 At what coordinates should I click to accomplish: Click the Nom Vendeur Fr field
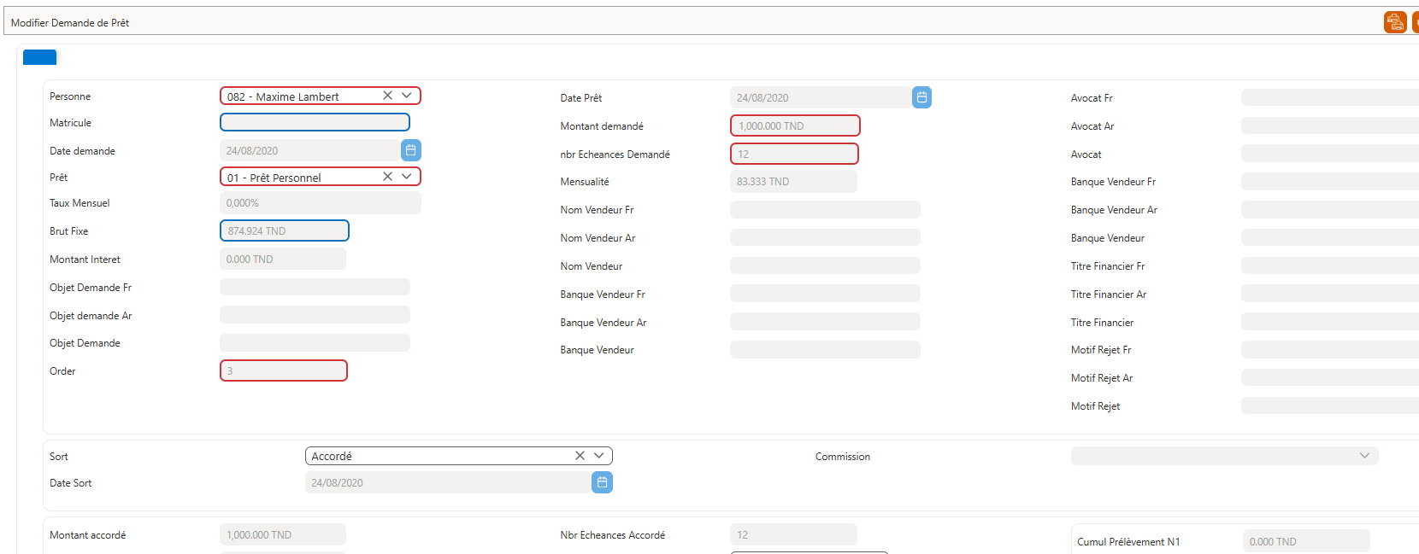825,209
